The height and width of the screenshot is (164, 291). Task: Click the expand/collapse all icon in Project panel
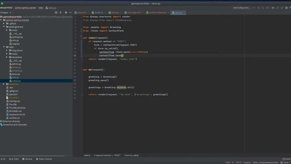pyautogui.click(x=60, y=12)
